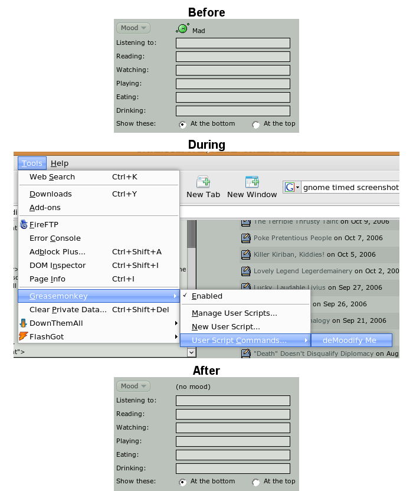
Task: Toggle the Greasemonkey Enabled checkmark item
Action: point(245,296)
